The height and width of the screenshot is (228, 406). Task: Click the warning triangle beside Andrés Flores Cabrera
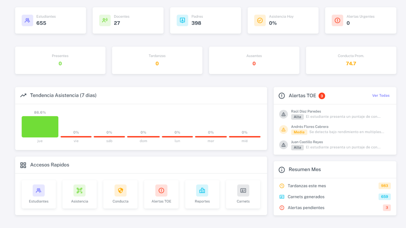point(283,129)
